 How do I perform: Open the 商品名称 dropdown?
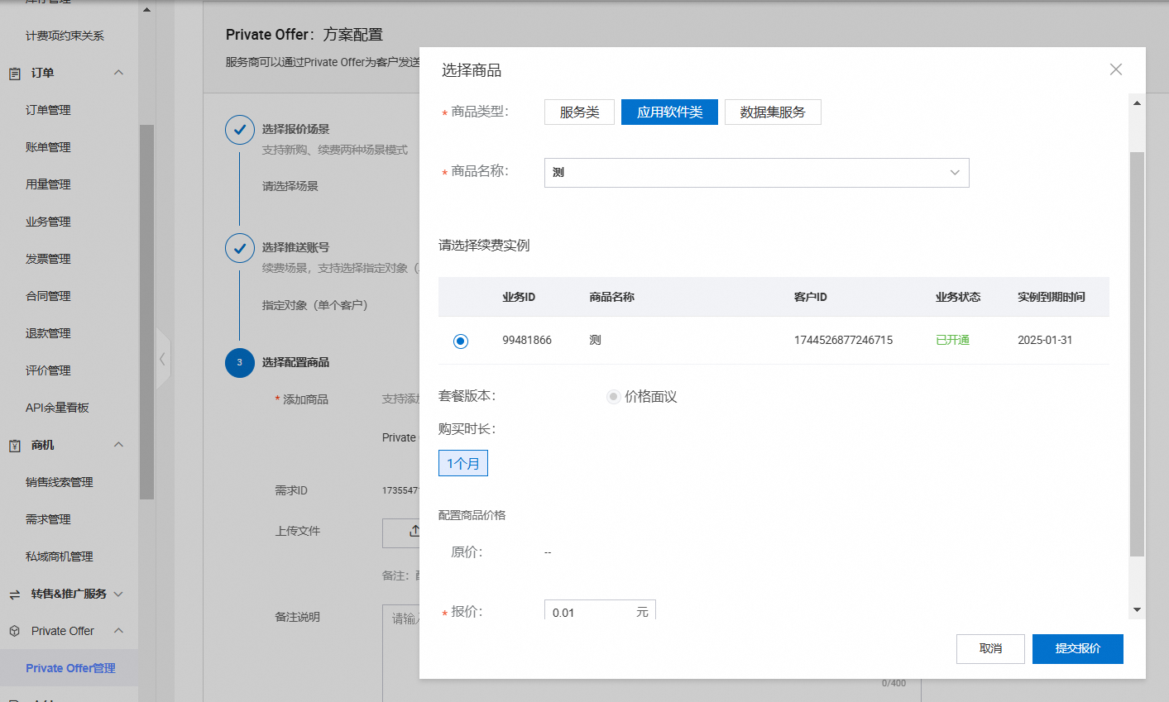756,173
